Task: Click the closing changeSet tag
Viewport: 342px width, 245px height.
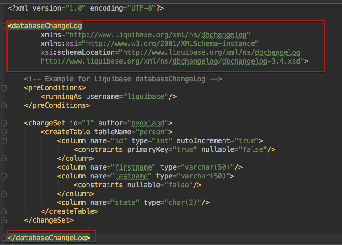Action: (49, 220)
